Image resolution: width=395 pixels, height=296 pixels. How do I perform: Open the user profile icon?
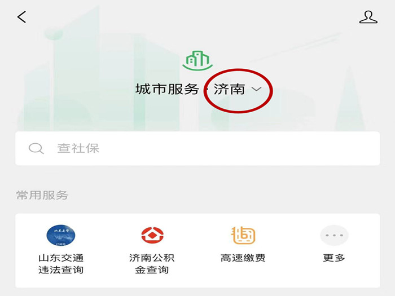(368, 17)
